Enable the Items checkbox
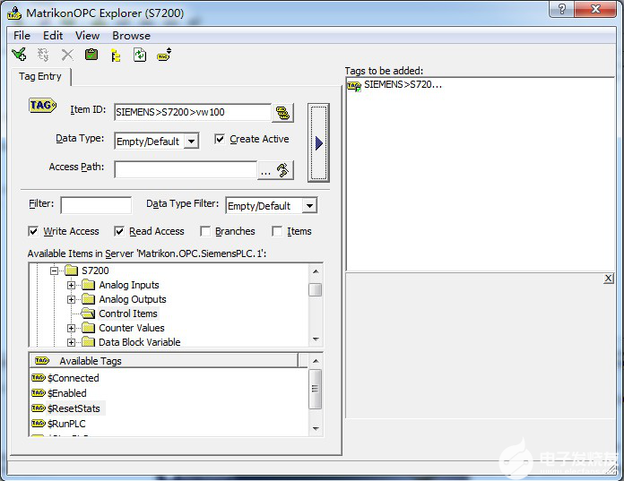Screen dimensions: 624x481 [277, 231]
